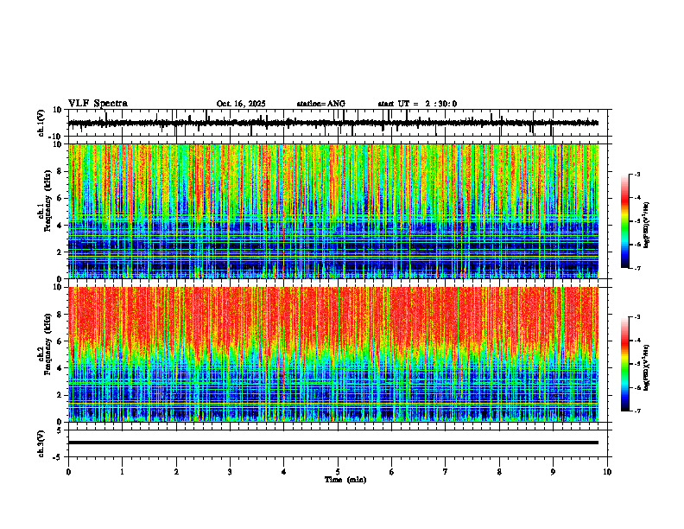Image resolution: width=684 pixels, height=529 pixels.
Task: Click time axis tick label "3"
Action: pos(230,472)
